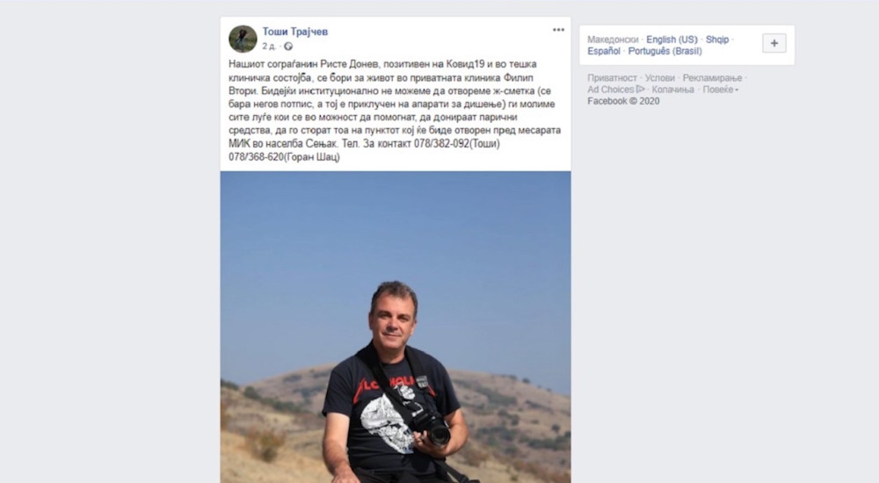Viewport: 879px width, 483px height.
Task: Switch language to Português (Brasil)
Action: [x=665, y=51]
